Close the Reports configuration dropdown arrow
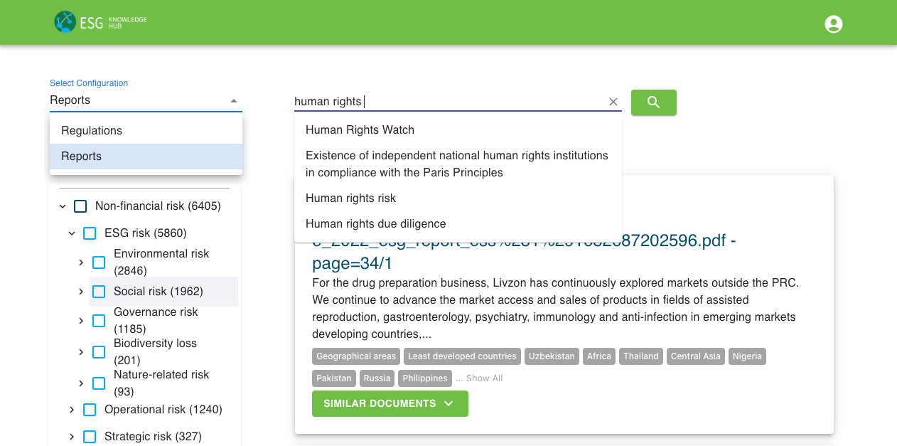This screenshot has width=897, height=446. [234, 100]
